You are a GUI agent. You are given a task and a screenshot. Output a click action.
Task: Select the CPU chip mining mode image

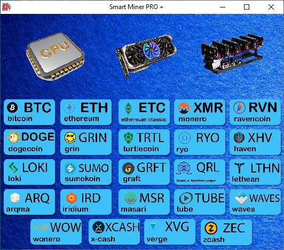tap(55, 56)
